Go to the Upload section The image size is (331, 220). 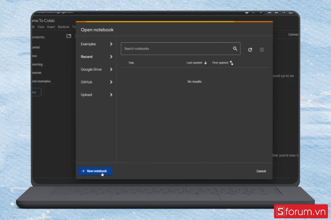tap(86, 95)
